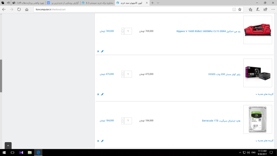The width and height of the screenshot is (277, 156).
Task: Show hidden system tray icons
Action: tap(240, 153)
